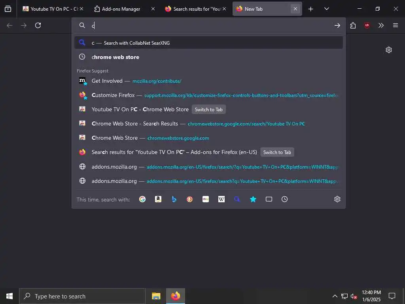Open File Explorer from taskbar
This screenshot has width=405, height=304.
(156, 296)
